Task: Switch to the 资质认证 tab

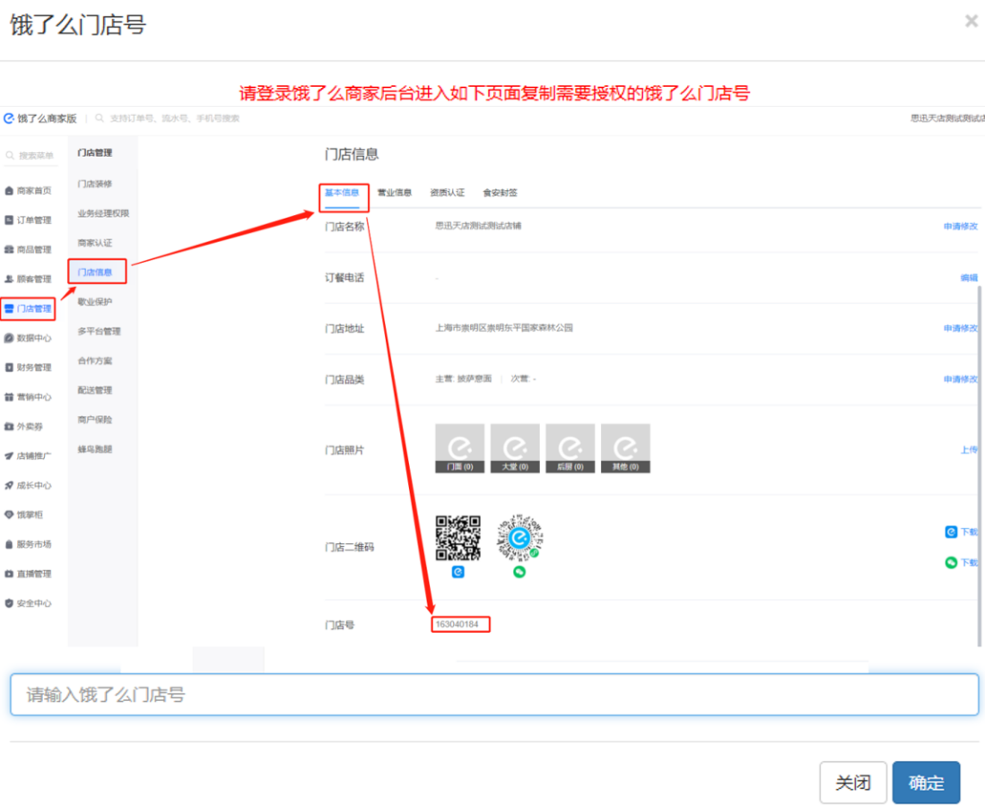Action: coord(447,193)
